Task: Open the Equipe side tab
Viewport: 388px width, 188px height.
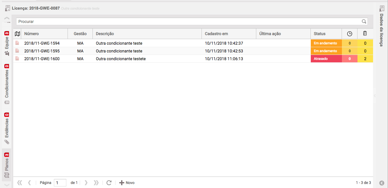Action: (x=7, y=43)
